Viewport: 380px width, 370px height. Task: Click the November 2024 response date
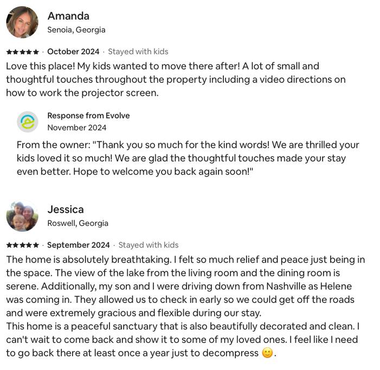pos(77,128)
